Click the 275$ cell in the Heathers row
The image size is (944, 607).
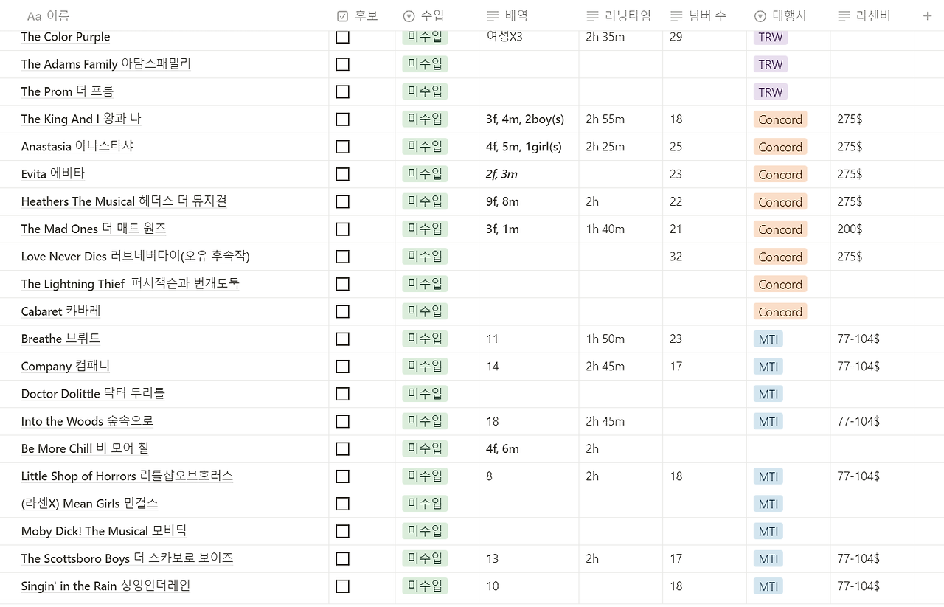(850, 201)
